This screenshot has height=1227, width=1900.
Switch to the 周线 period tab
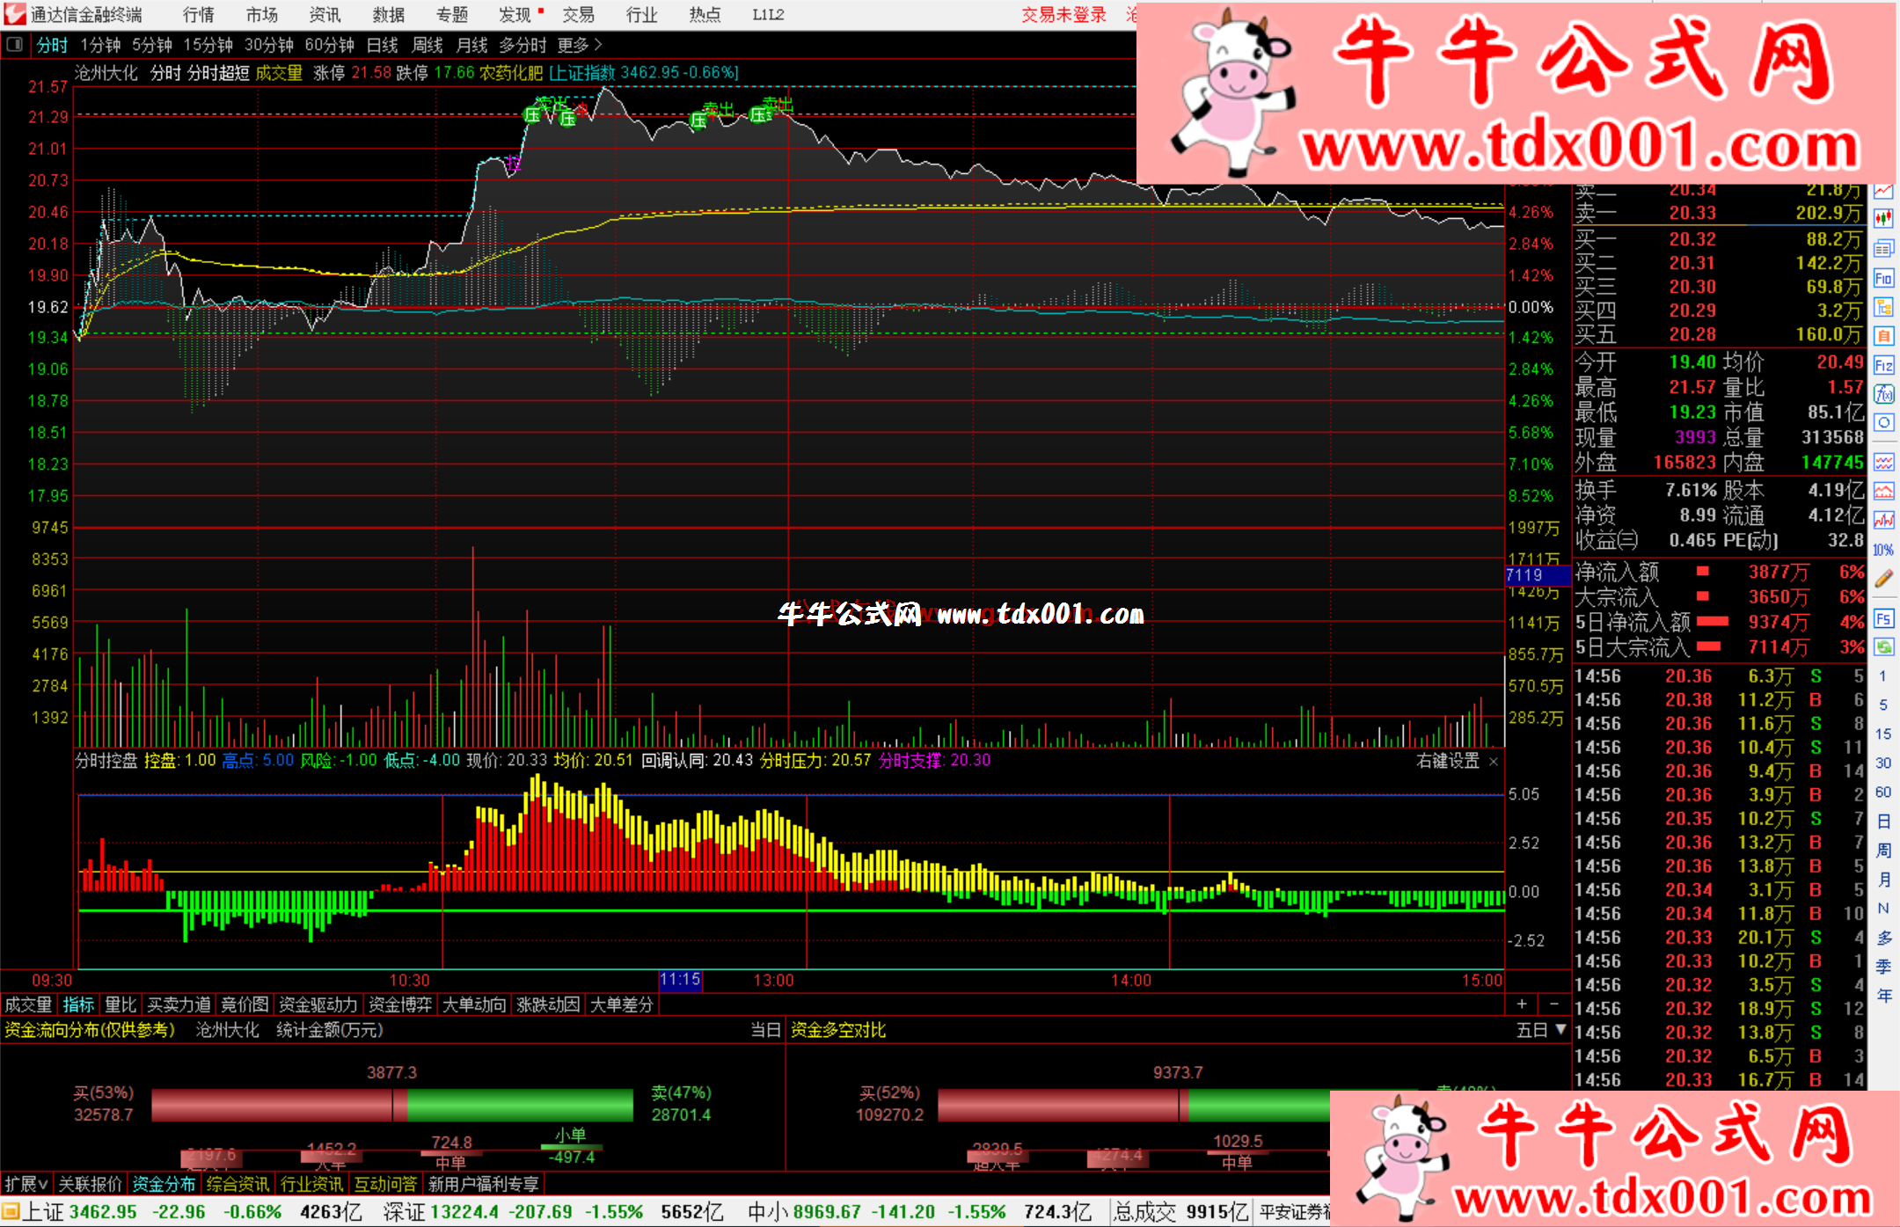(x=427, y=44)
